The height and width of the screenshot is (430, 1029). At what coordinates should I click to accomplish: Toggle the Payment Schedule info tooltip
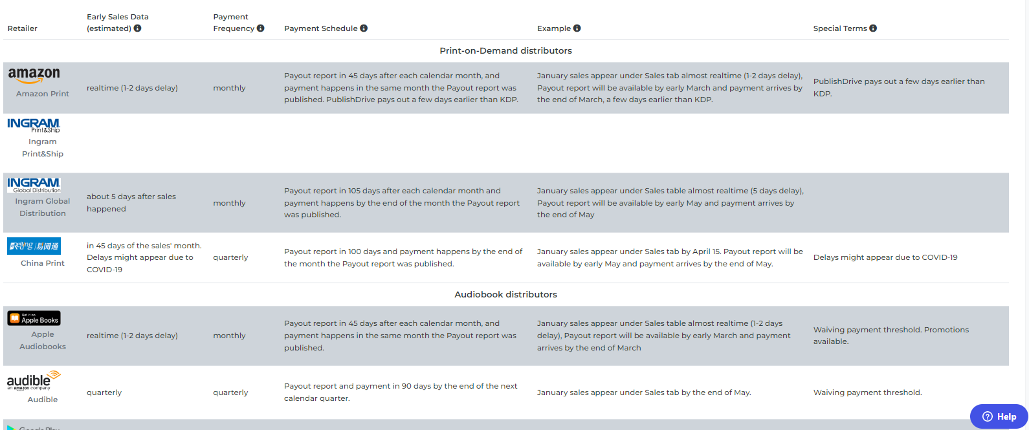coord(364,28)
